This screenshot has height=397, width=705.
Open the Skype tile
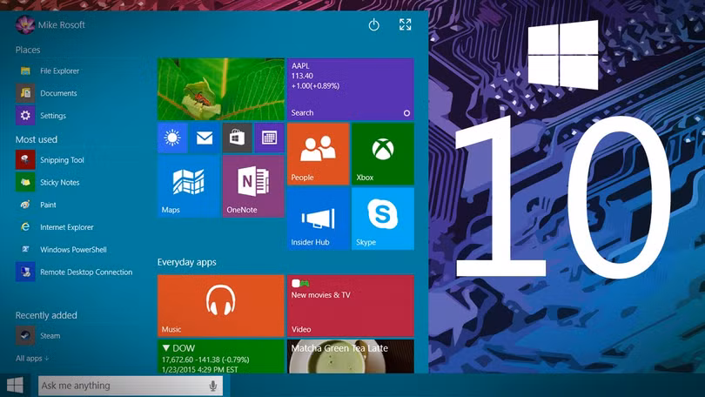[383, 219]
